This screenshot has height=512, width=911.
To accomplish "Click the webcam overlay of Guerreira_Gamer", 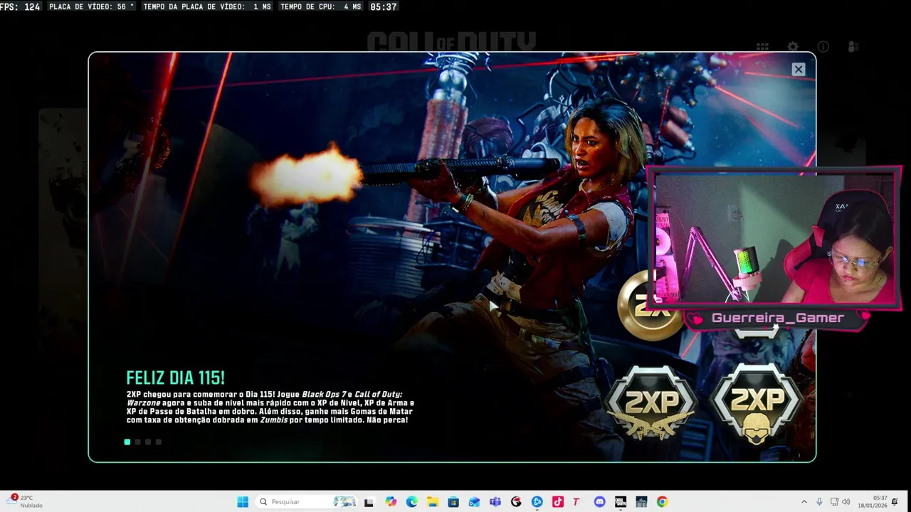I will click(x=774, y=238).
